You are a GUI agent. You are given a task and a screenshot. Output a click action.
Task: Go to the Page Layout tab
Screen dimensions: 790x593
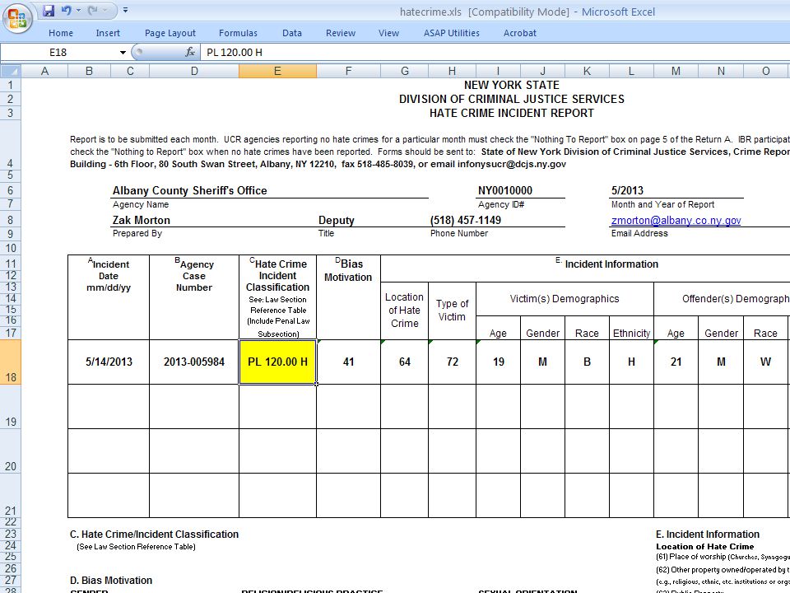[x=170, y=33]
